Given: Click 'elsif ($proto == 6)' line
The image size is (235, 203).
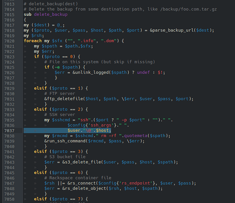Looking at the screenshot, I should coord(61,173).
